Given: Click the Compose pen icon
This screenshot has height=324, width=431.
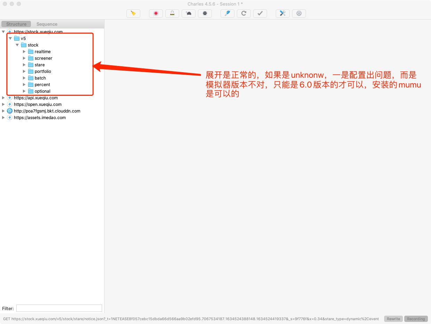Looking at the screenshot, I should click(227, 14).
